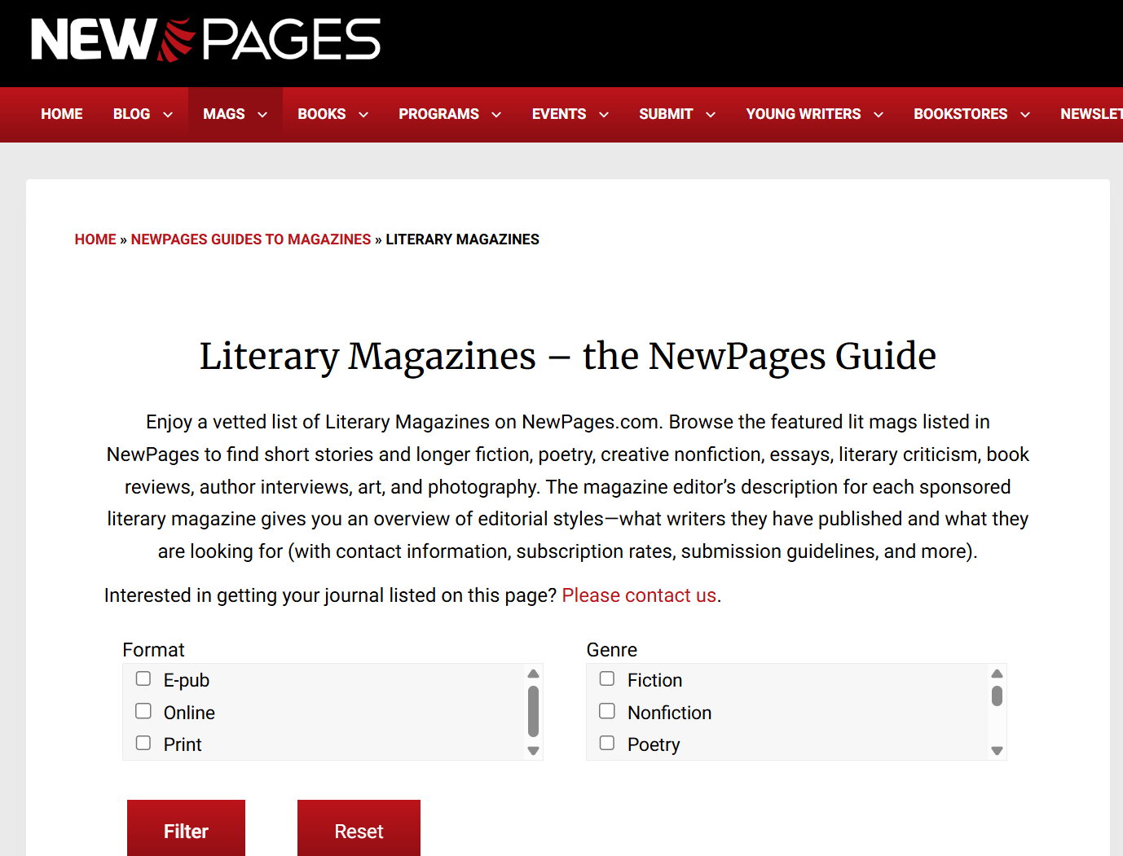
Task: Open the Events menu item
Action: [559, 114]
